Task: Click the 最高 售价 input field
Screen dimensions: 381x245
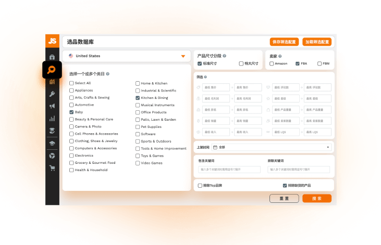Action: point(248,87)
